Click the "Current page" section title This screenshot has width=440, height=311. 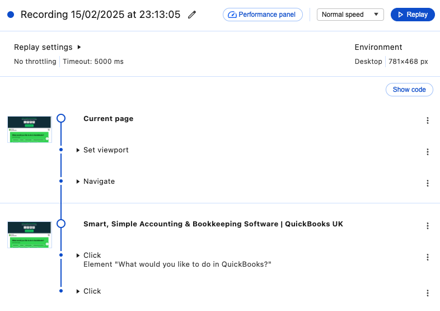click(x=108, y=119)
